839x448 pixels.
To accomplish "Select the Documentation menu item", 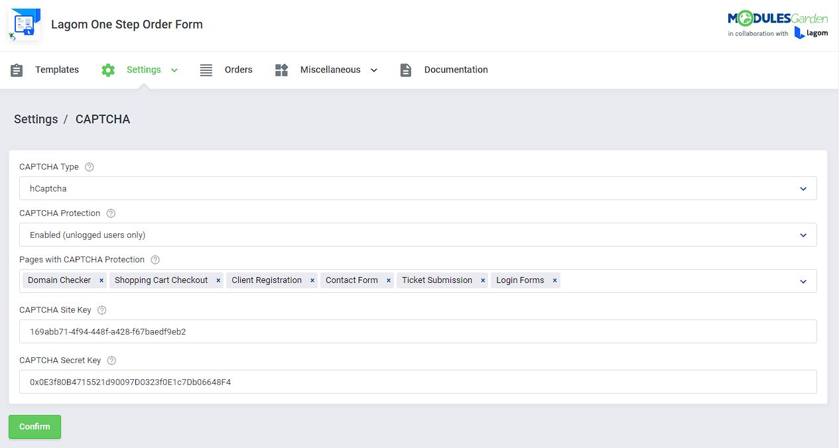I will (x=455, y=70).
